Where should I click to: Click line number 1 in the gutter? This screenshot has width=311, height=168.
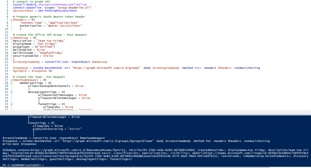click(7, 2)
